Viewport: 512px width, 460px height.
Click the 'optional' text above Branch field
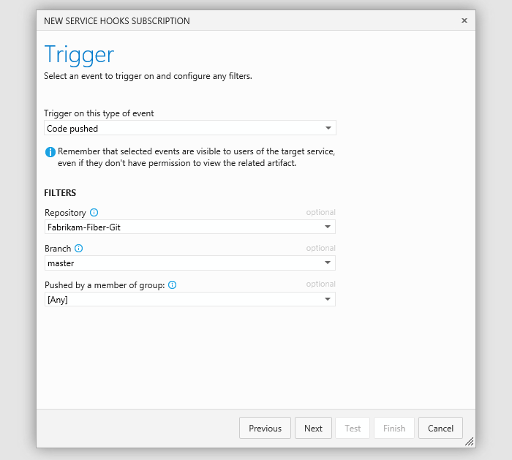(320, 248)
